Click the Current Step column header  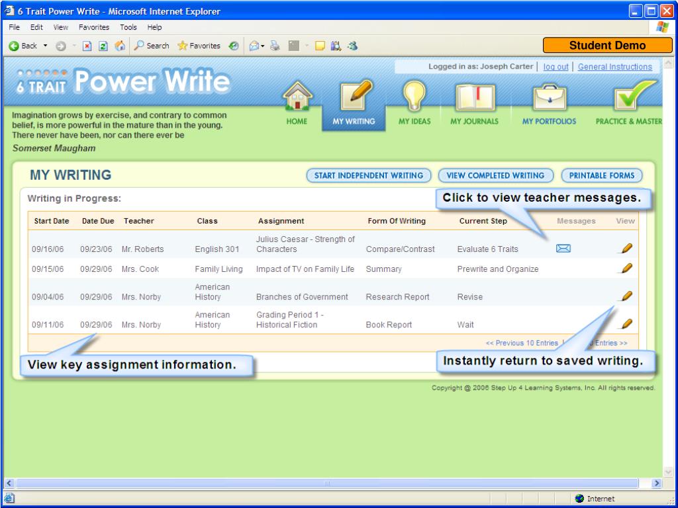point(483,221)
